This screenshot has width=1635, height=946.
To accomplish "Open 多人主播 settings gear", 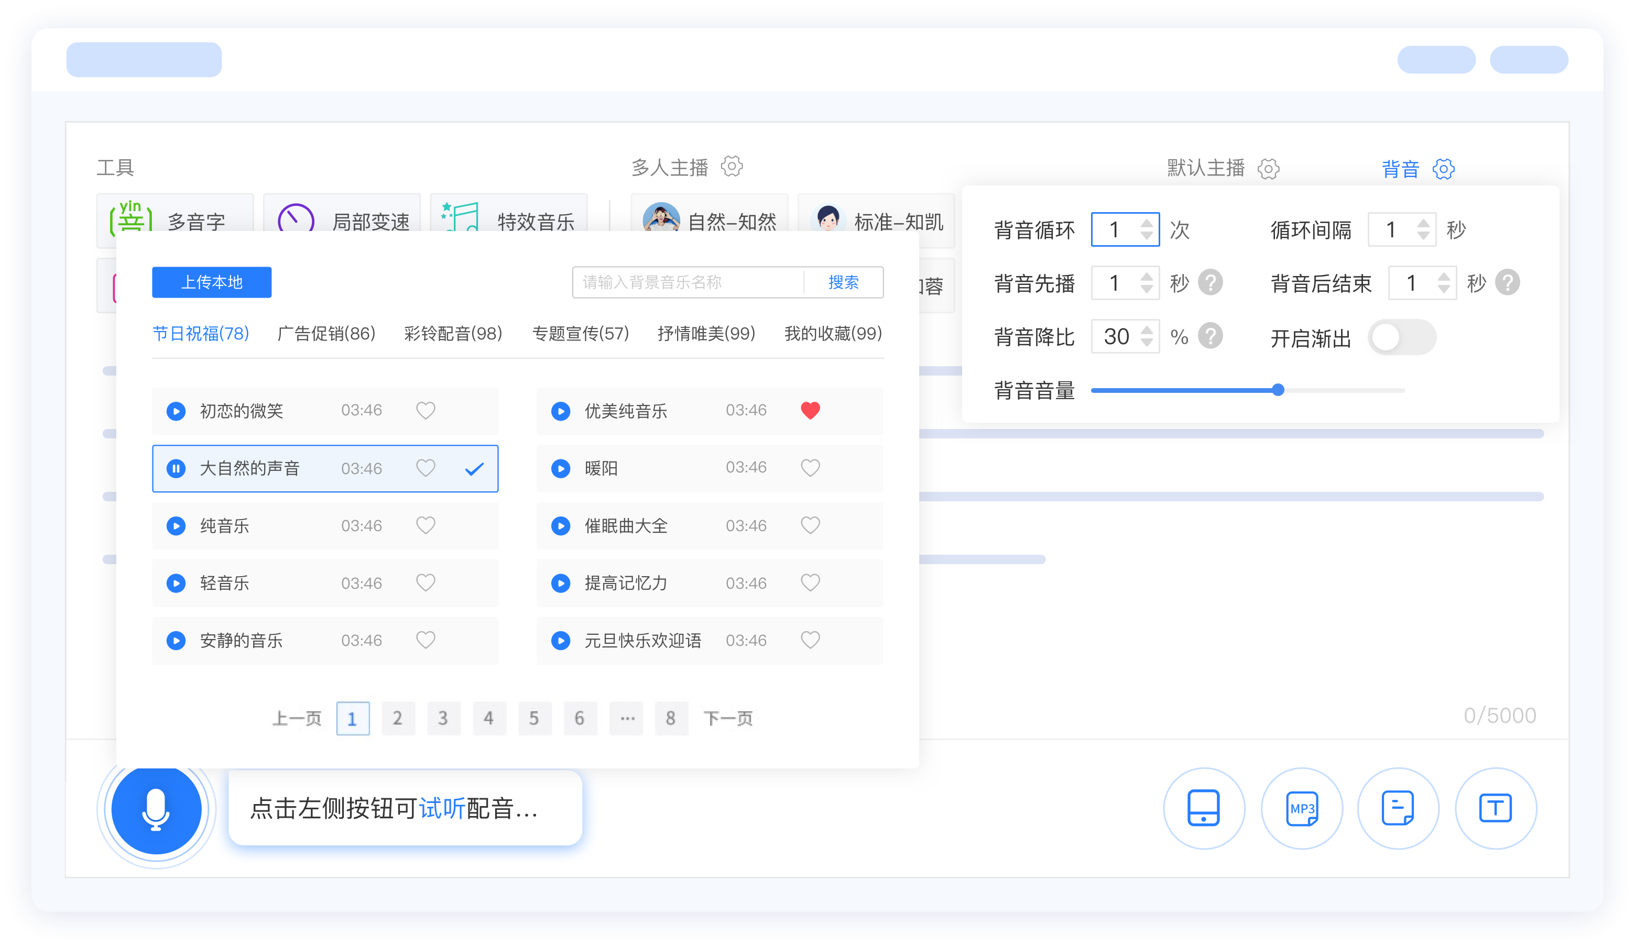I will (x=732, y=167).
